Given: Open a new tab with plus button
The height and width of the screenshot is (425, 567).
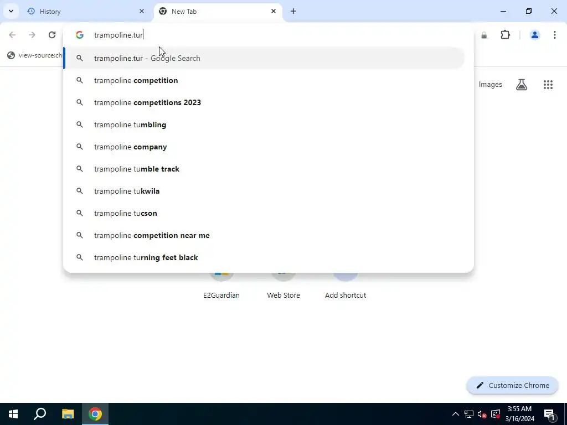Looking at the screenshot, I should 293,11.
